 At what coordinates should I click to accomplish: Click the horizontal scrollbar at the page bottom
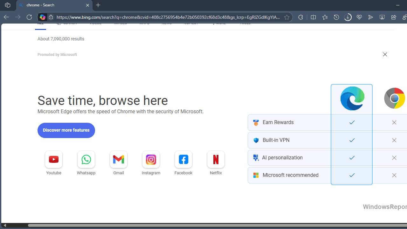(203, 225)
